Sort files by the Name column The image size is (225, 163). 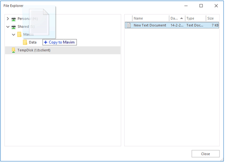151,18
